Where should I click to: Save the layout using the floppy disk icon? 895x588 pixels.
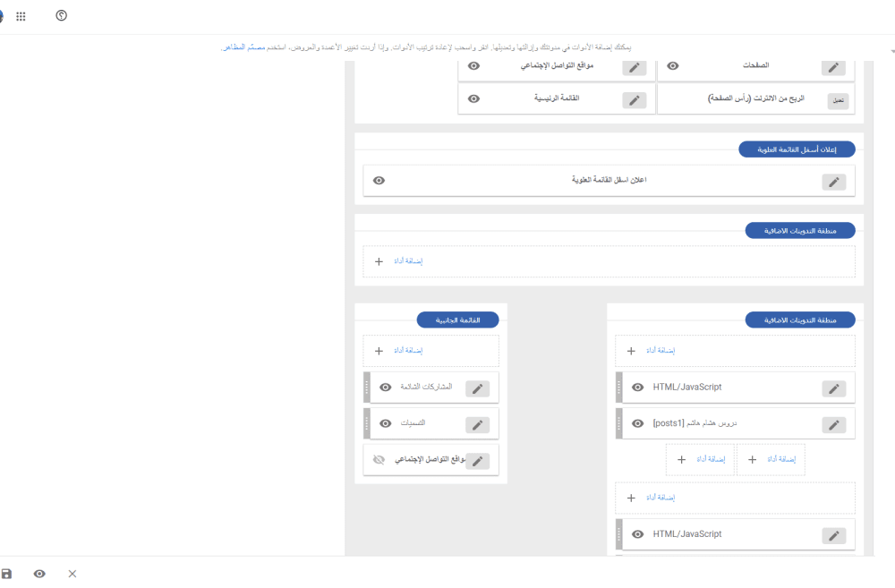[7, 574]
